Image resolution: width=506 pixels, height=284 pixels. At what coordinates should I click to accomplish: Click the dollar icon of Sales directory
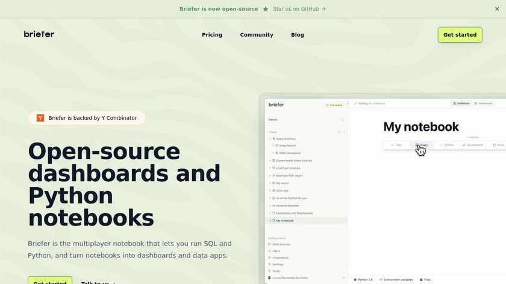pos(273,139)
